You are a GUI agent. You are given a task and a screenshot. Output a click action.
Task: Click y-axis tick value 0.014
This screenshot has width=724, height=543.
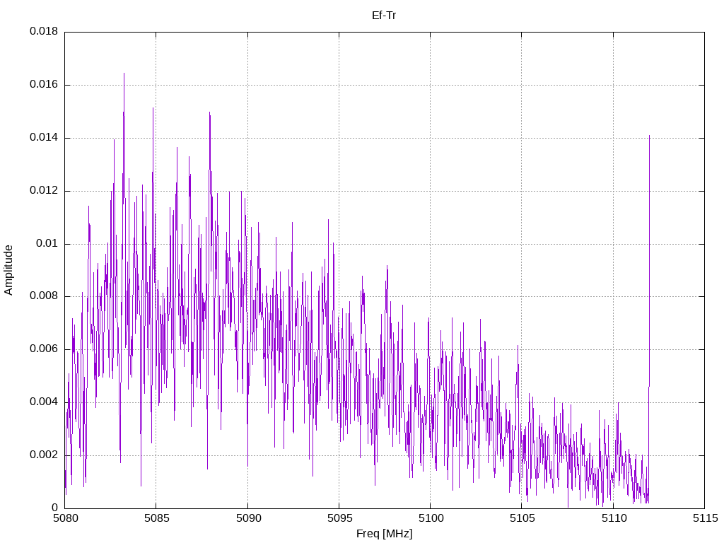44,137
